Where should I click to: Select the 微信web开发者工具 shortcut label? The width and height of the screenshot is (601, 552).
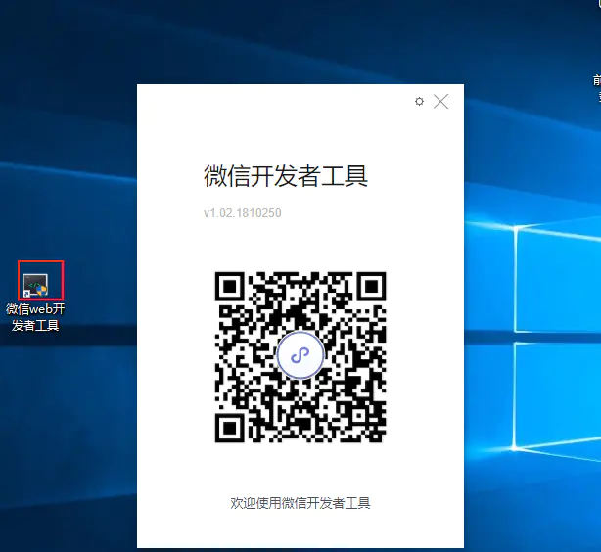click(35, 317)
